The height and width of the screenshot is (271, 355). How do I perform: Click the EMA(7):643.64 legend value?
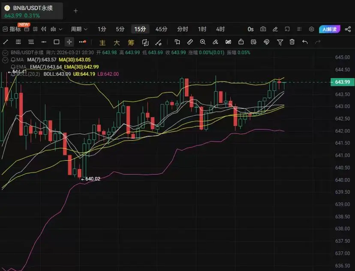(x=46, y=67)
